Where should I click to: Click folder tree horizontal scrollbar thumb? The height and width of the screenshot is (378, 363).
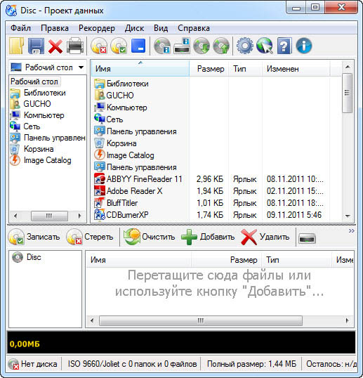point(49,216)
